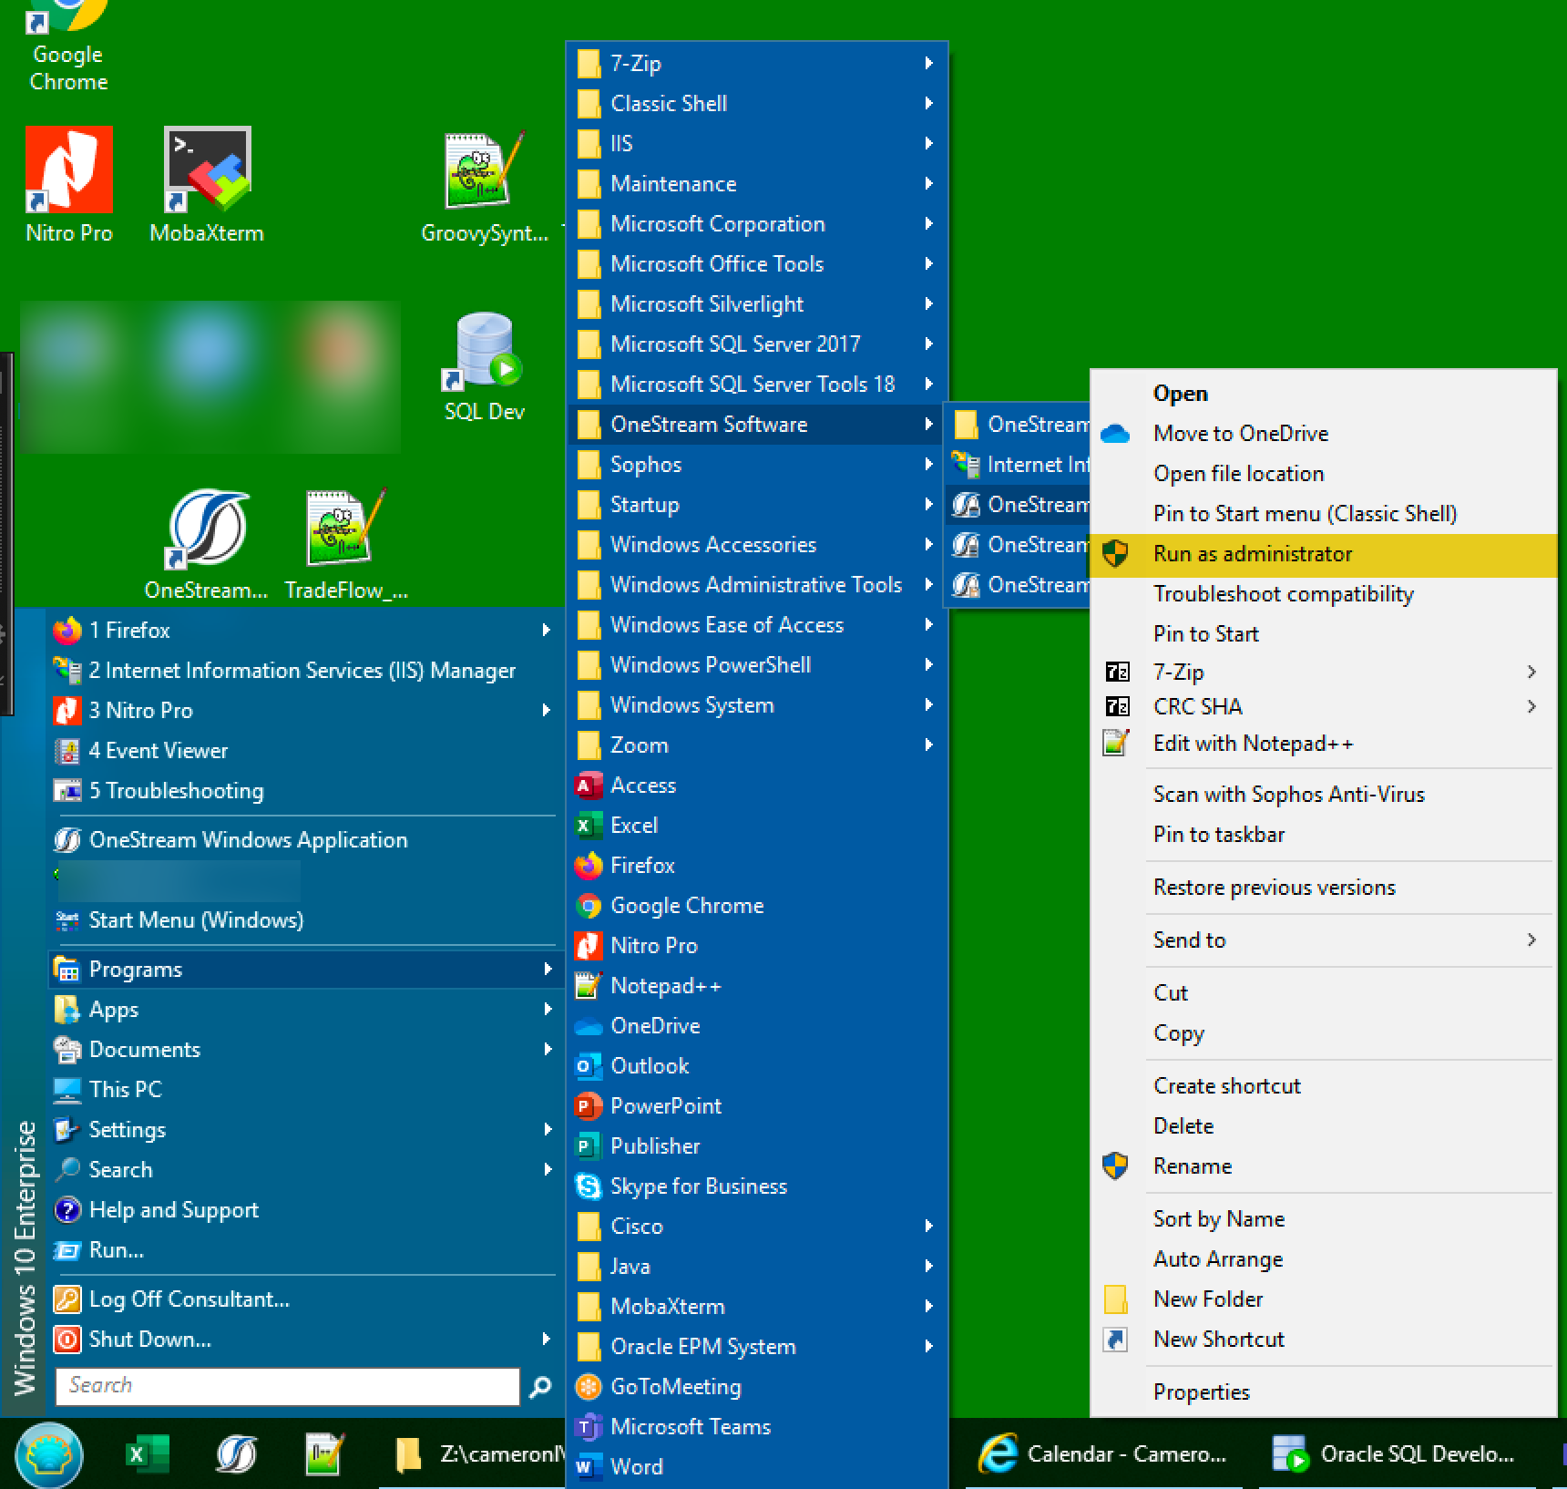
Task: Launch Access from Programs menu
Action: pyautogui.click(x=757, y=786)
